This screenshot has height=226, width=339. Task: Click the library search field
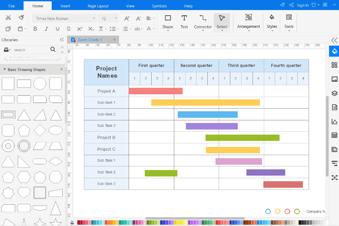pos(31,50)
